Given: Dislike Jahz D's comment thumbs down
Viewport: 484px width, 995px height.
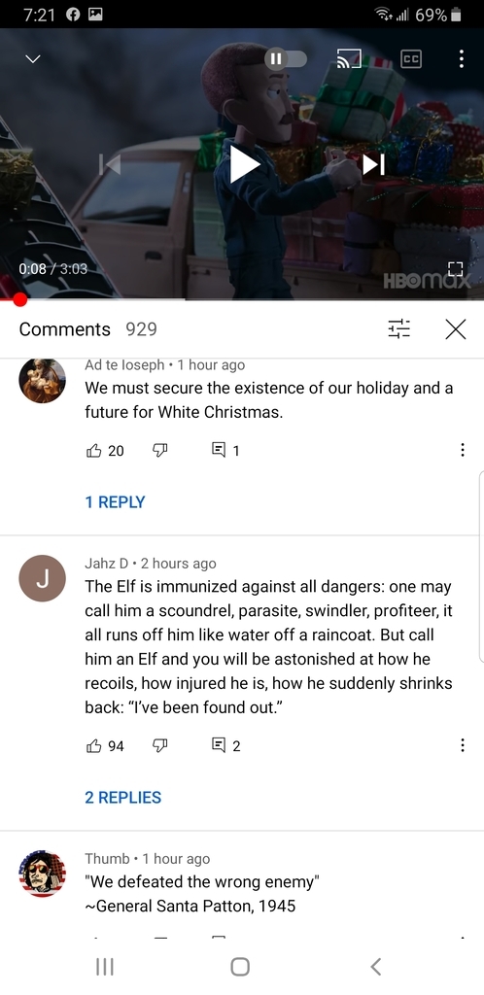Looking at the screenshot, I should click(x=159, y=745).
